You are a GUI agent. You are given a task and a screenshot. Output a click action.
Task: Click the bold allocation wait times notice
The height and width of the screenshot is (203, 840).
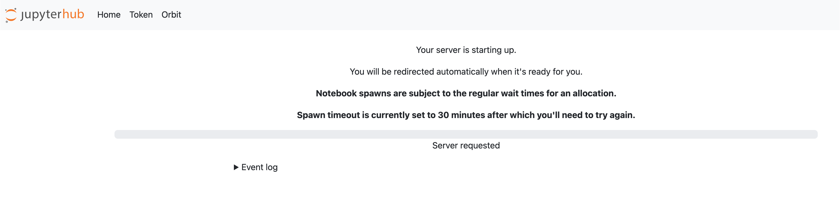coord(466,93)
